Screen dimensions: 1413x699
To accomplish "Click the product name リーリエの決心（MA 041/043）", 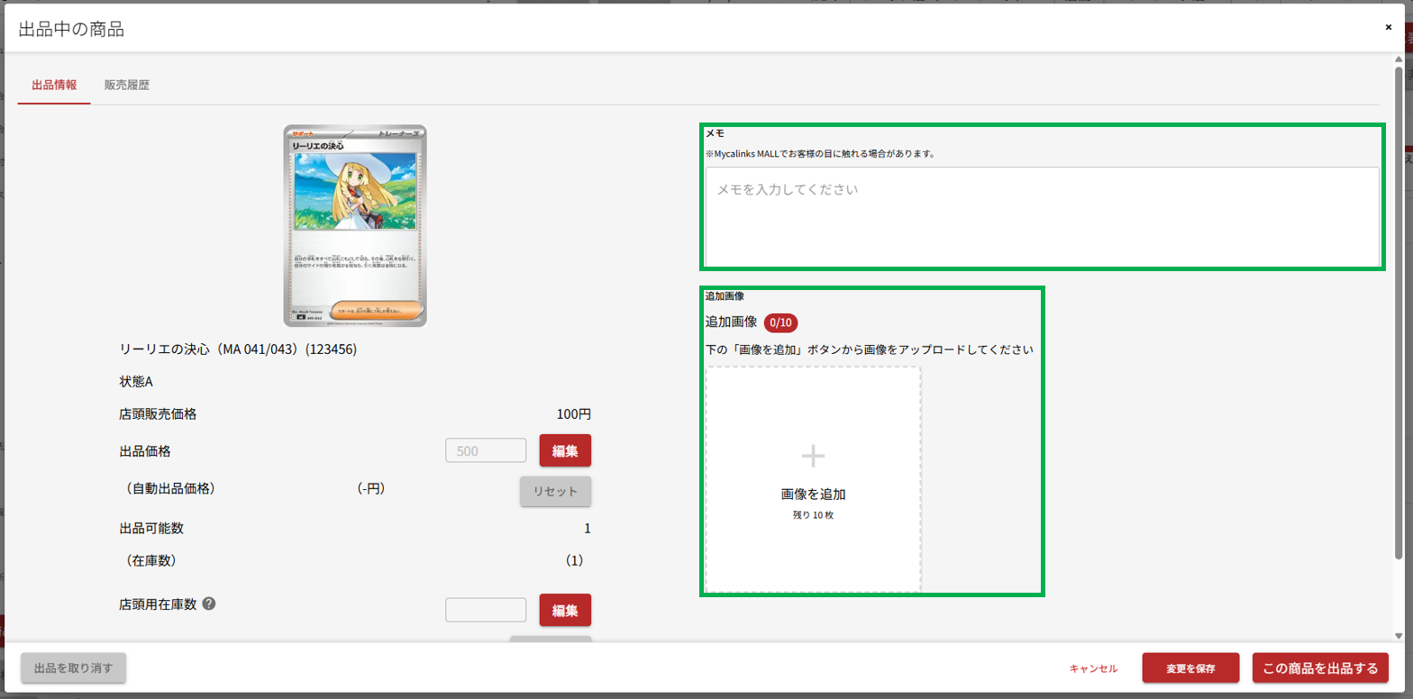I will (x=238, y=349).
